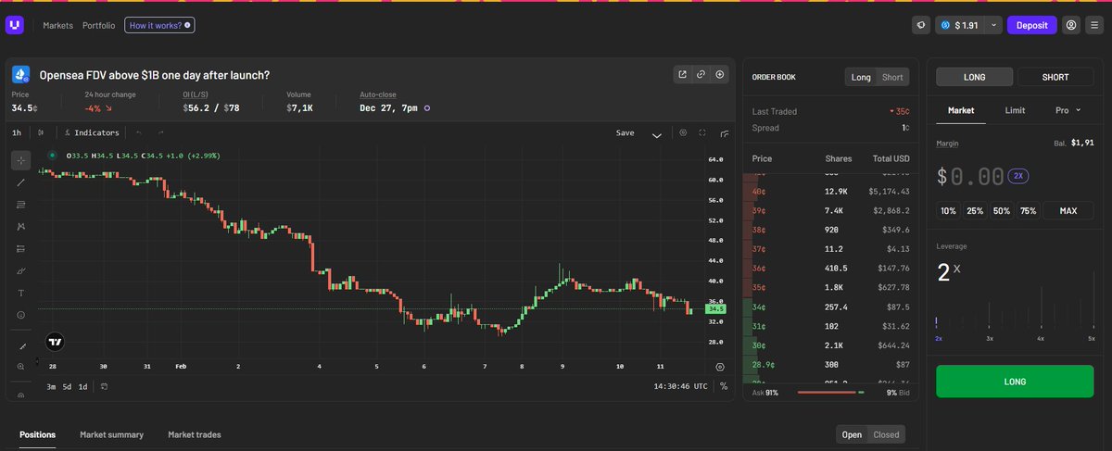This screenshot has height=451, width=1112.
Task: Switch order book to Short view
Action: 892,77
